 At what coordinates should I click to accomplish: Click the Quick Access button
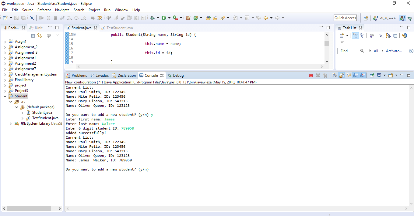[x=345, y=18]
